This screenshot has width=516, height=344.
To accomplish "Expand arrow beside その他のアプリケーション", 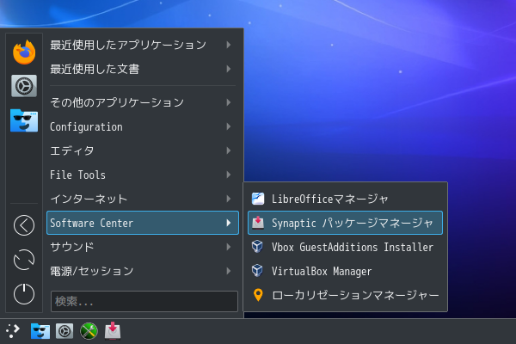I will click(229, 102).
